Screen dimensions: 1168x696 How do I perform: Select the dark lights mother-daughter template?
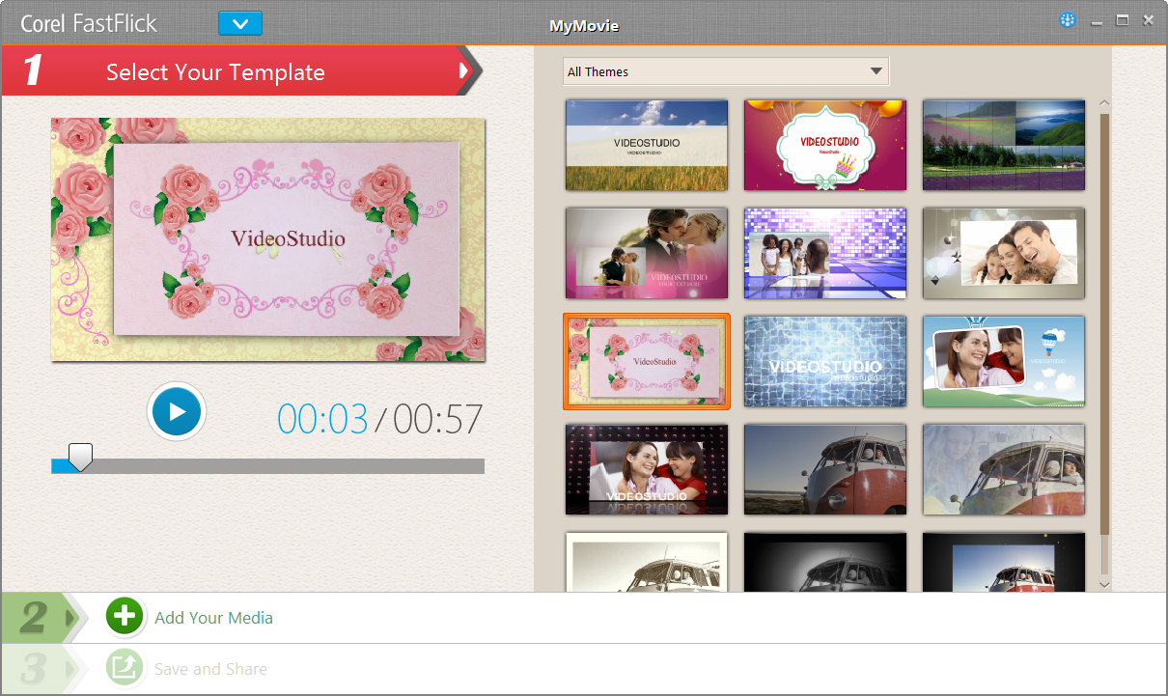pyautogui.click(x=647, y=469)
